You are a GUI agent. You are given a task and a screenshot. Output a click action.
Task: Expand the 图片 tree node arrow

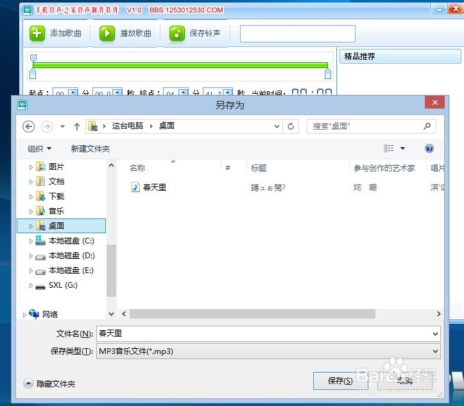click(x=31, y=167)
